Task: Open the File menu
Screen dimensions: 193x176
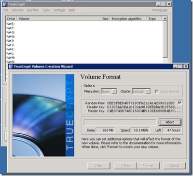Action: pyautogui.click(x=6, y=10)
